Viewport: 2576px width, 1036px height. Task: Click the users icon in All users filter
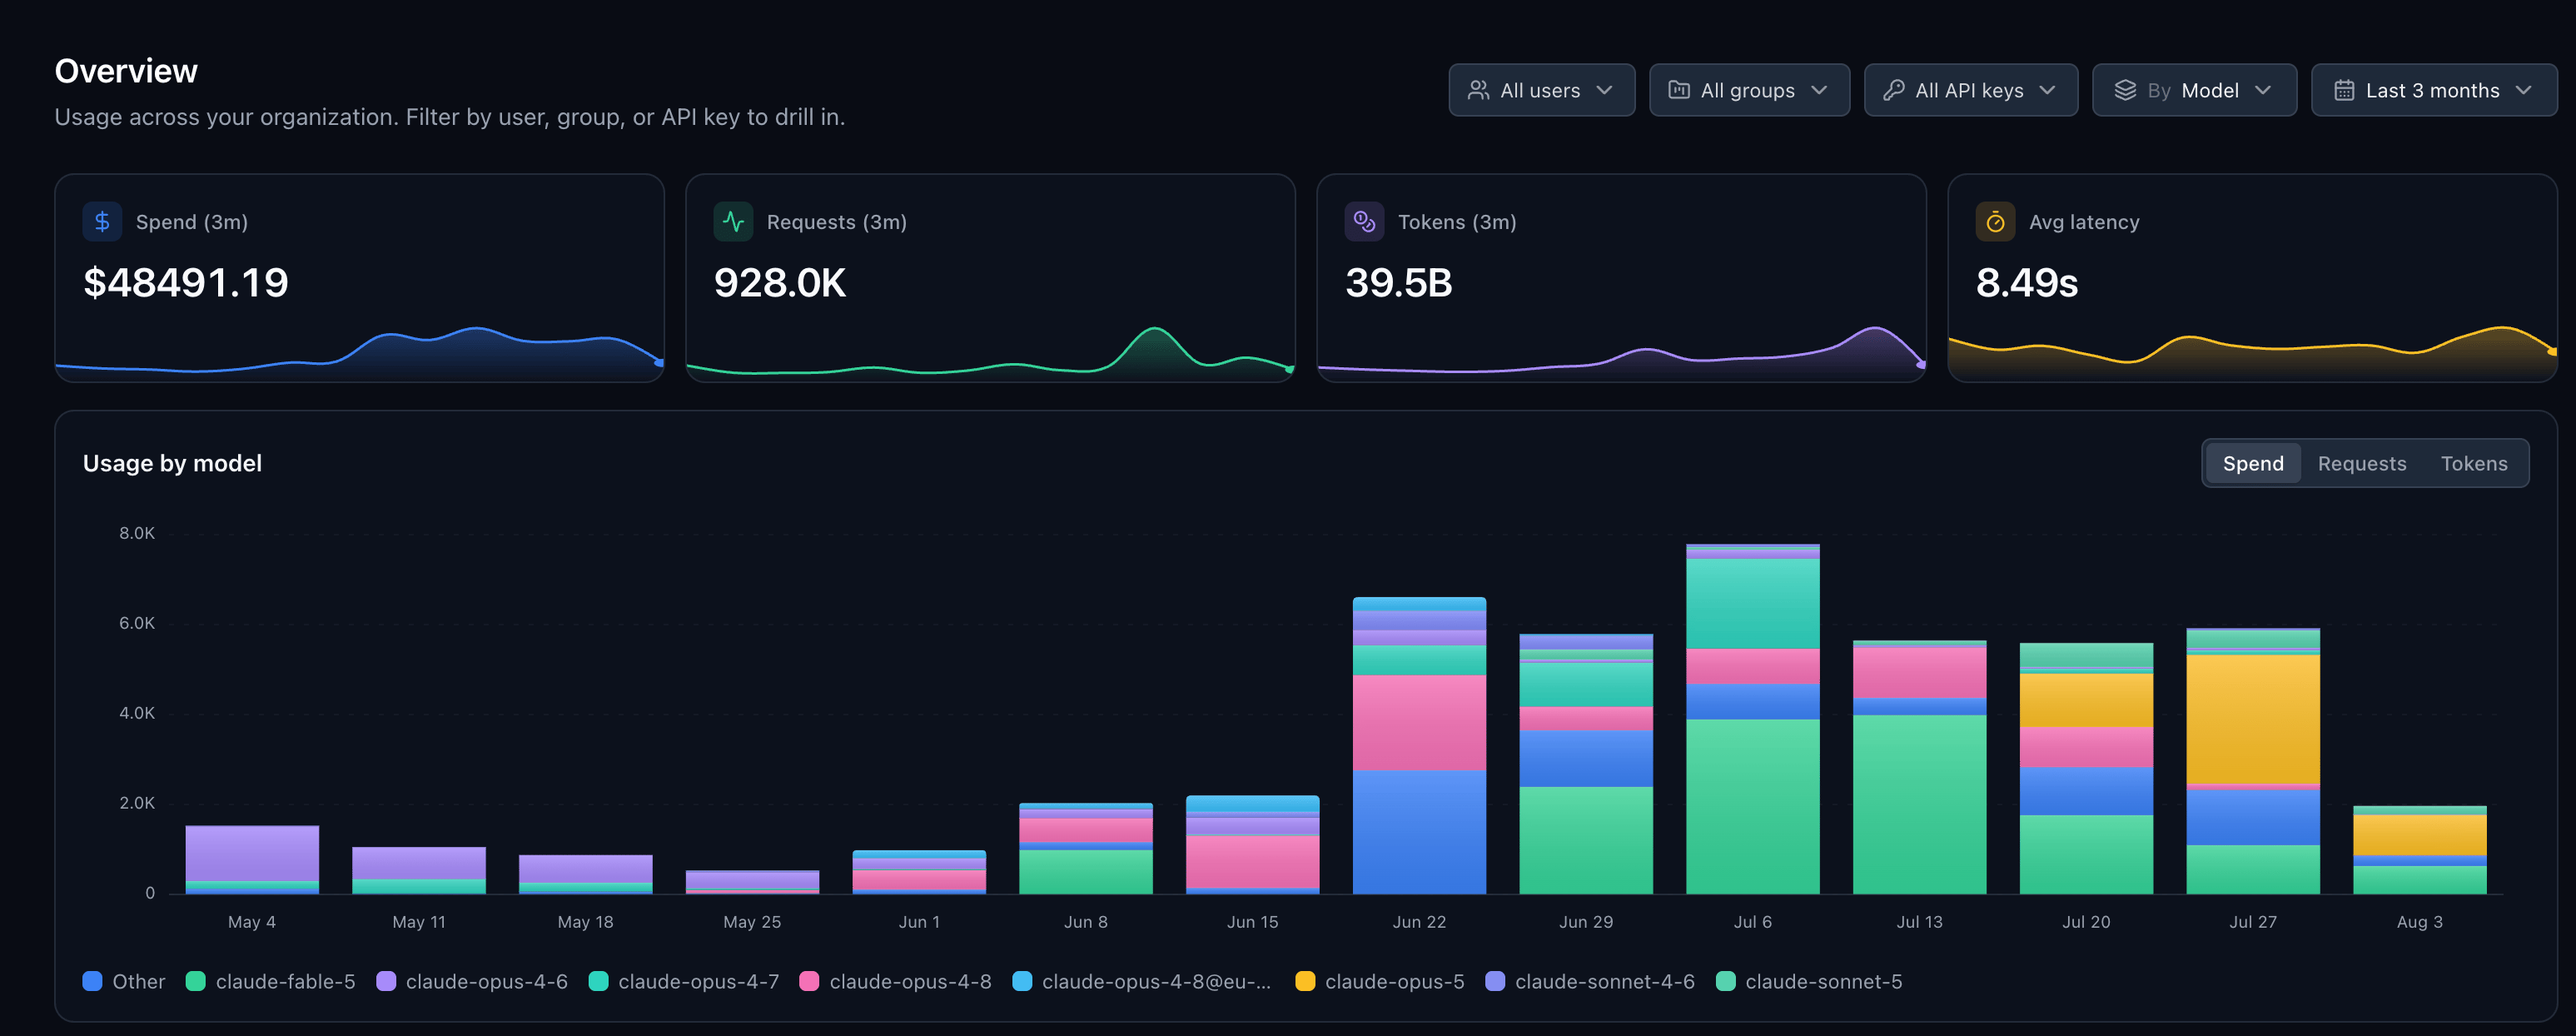pyautogui.click(x=1478, y=90)
